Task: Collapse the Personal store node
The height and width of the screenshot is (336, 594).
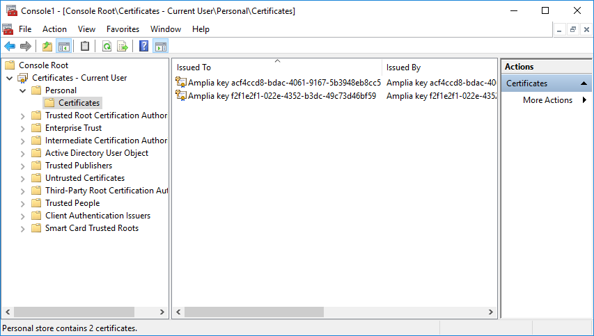Action: click(x=23, y=91)
